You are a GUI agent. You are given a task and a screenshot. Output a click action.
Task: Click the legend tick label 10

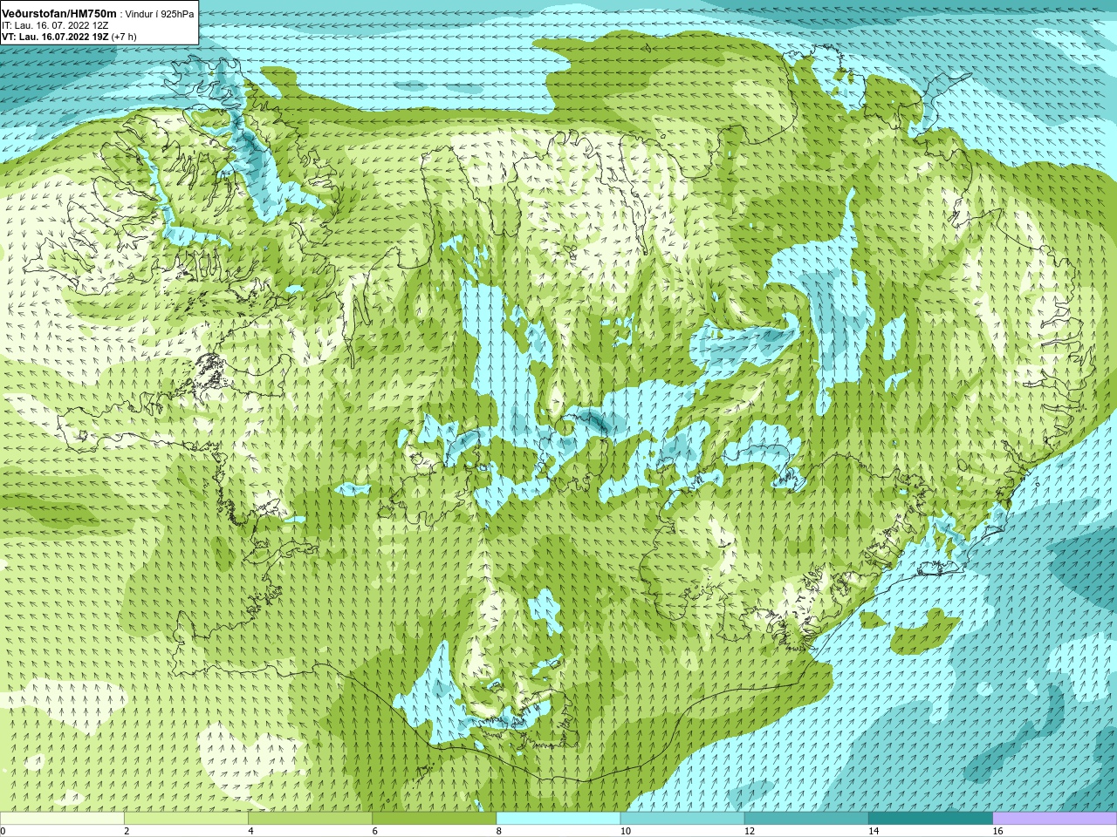point(625,831)
